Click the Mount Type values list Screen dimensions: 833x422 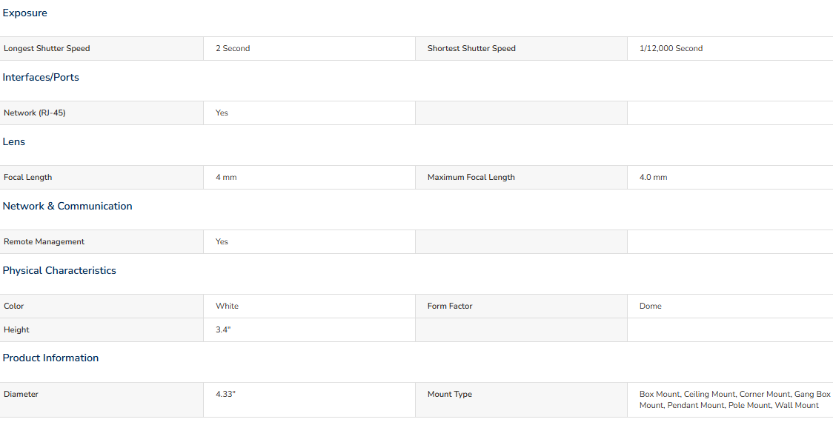pos(734,400)
